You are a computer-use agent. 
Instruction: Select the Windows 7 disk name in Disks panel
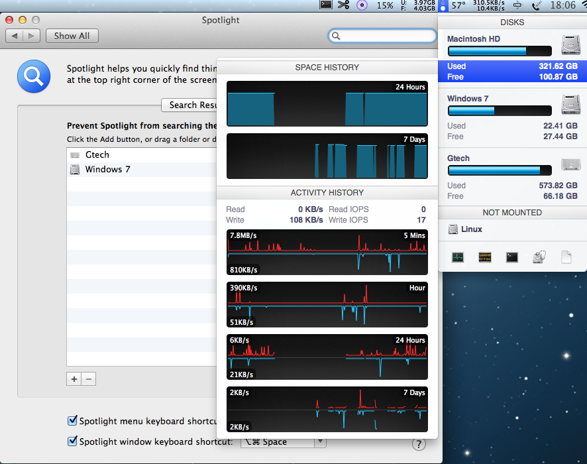(468, 99)
